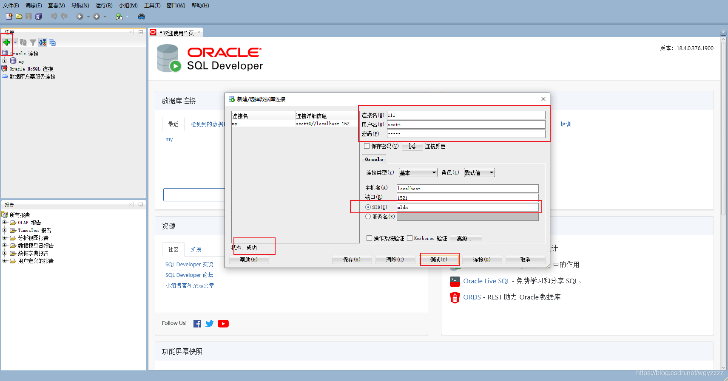Click the Undo toolbar icon
728x381 pixels.
(54, 16)
